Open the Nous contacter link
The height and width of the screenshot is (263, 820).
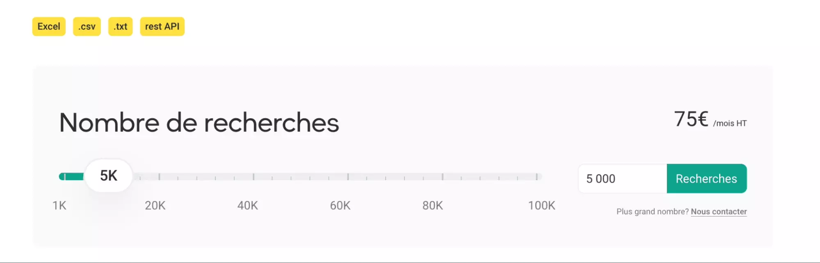719,212
